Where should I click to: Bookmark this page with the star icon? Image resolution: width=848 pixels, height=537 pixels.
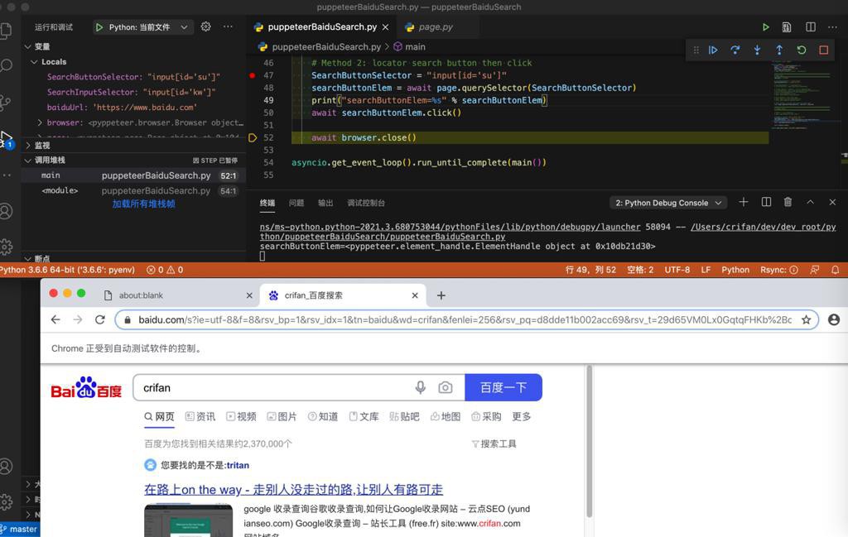[x=807, y=320]
